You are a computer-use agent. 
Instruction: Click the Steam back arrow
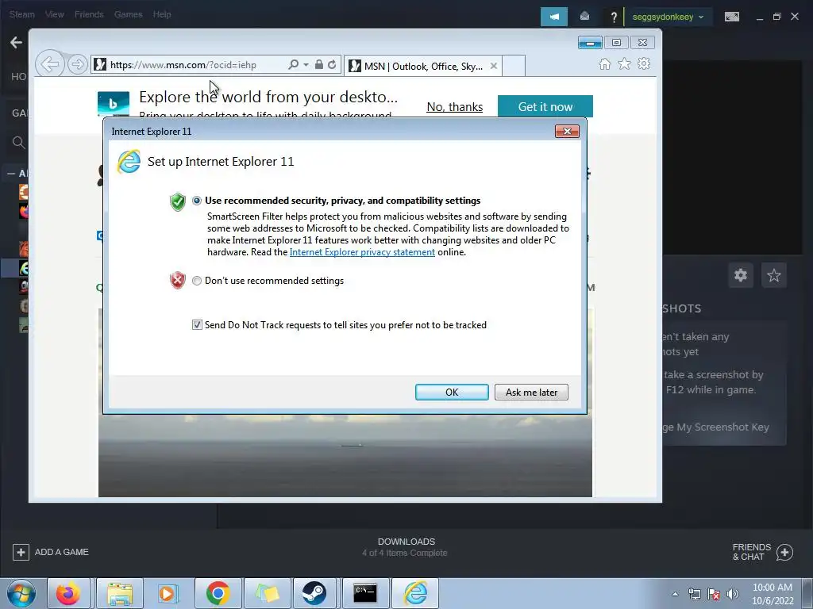click(16, 43)
